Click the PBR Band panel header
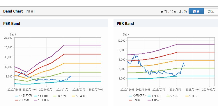Image resolution: width=218 pixels, height=106 pixels. pyautogui.click(x=166, y=23)
